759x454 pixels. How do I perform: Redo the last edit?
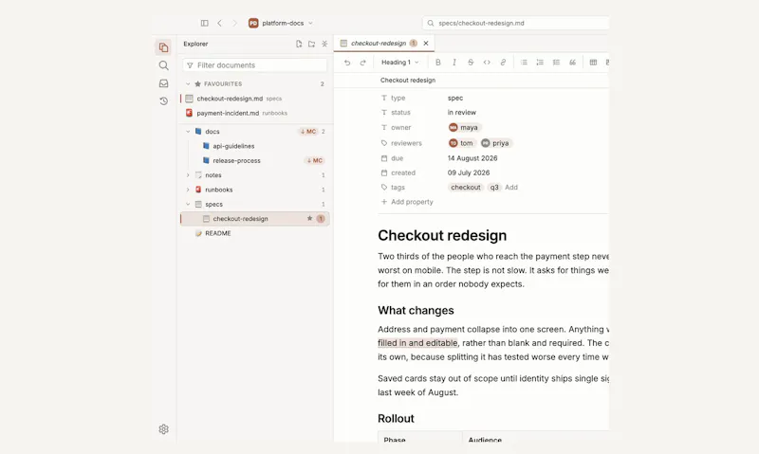point(362,63)
